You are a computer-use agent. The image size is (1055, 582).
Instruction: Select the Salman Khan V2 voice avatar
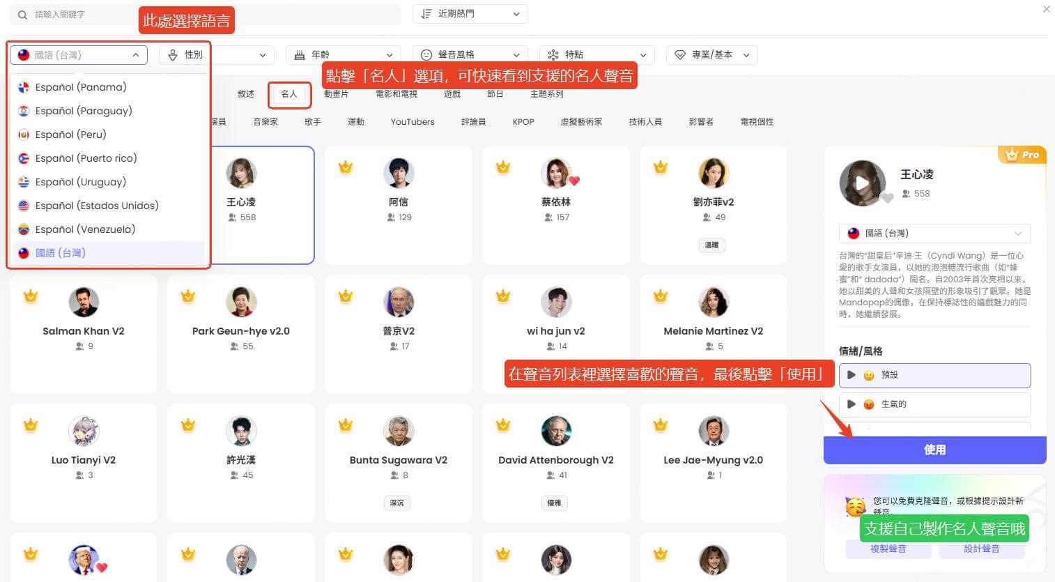[84, 303]
